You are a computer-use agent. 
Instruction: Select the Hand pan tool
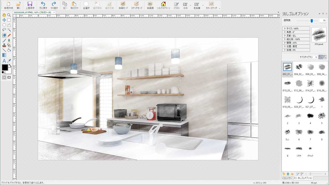(x=4, y=15)
